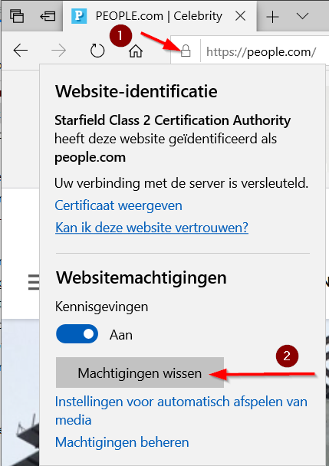Expand tab preview chevron
This screenshot has height=466, width=329.
coord(302,15)
